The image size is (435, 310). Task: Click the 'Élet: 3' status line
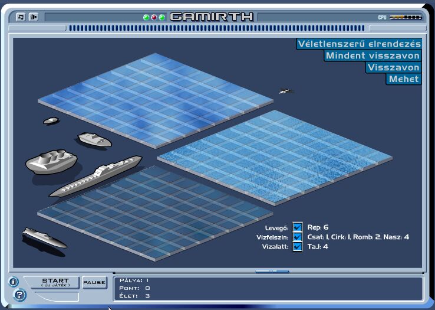(134, 296)
